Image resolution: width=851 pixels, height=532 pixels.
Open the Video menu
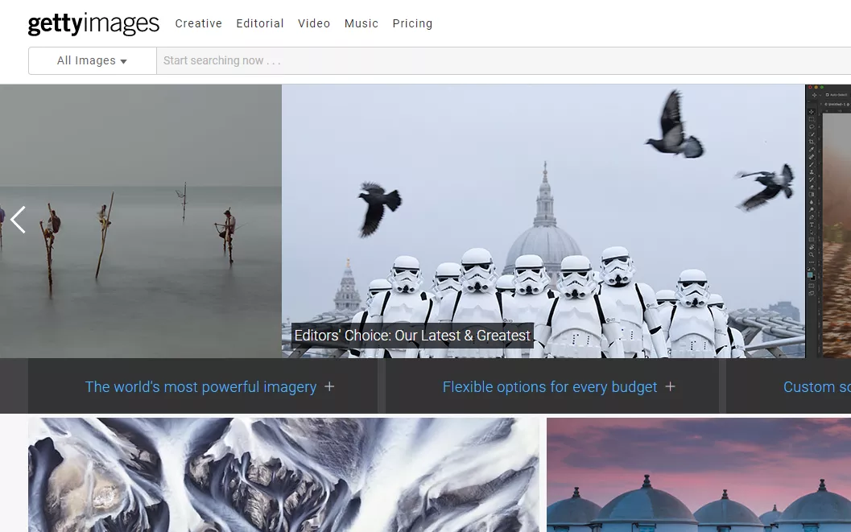click(314, 23)
